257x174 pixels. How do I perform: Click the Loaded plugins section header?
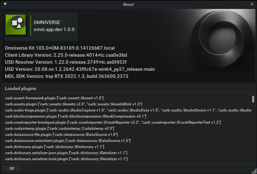21,88
